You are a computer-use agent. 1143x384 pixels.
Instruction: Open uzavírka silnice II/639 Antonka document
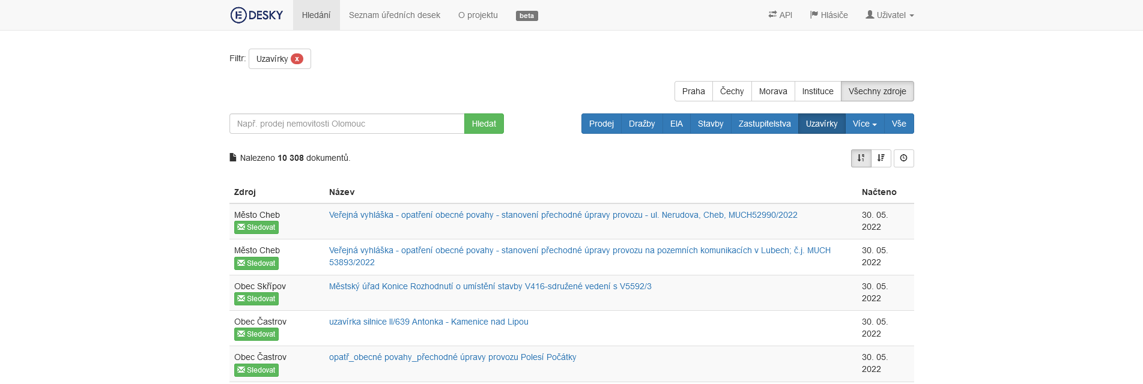pyautogui.click(x=428, y=322)
